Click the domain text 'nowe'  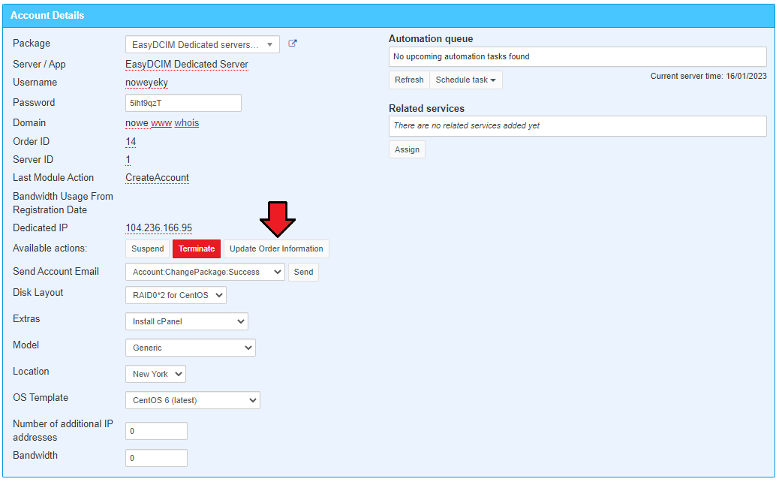[137, 123]
